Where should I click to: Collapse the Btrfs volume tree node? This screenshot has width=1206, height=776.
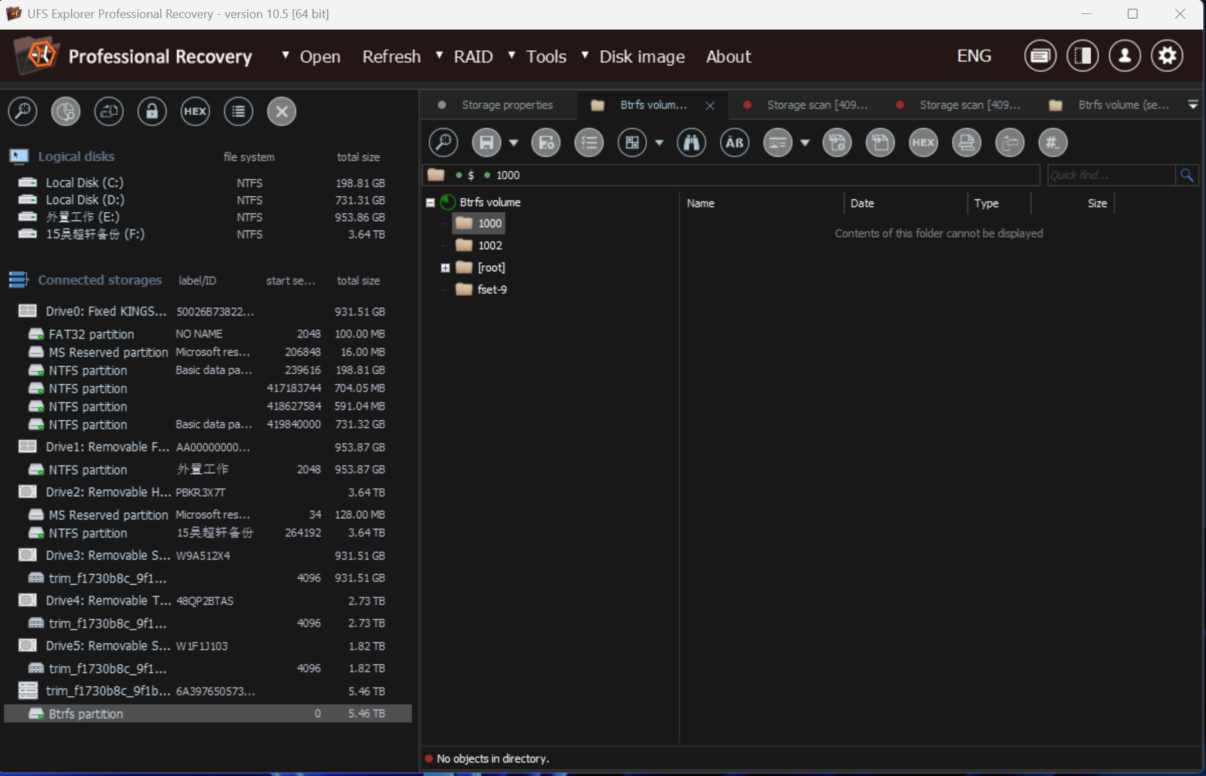(x=431, y=202)
